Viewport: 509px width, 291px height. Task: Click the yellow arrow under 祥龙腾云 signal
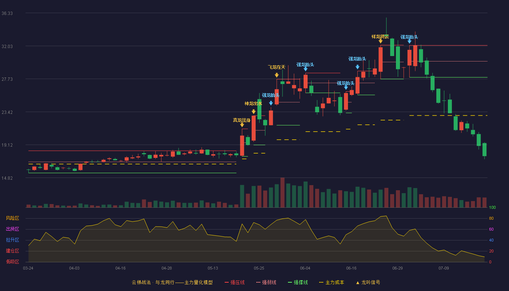[x=381, y=41]
